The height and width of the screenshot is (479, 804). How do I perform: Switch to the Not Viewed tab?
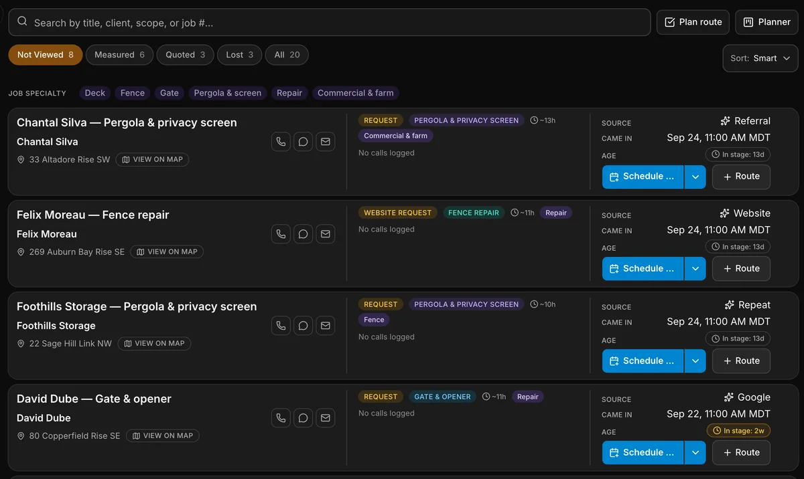[46, 55]
